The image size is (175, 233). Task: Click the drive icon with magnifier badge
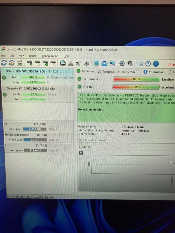pos(53,64)
